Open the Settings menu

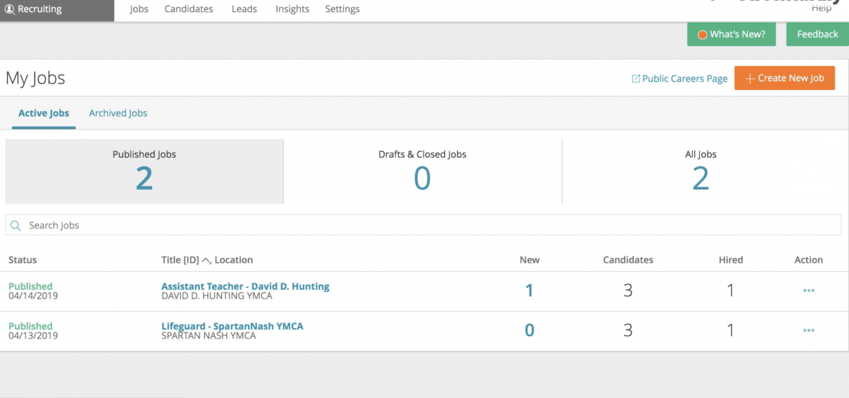[342, 9]
